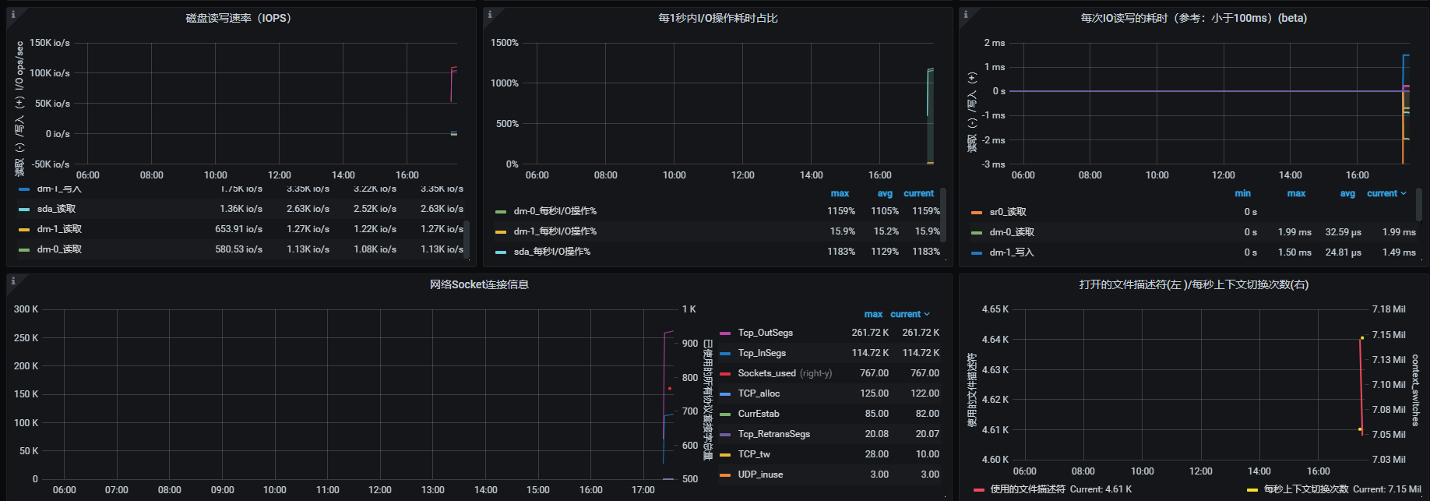Open 磁盘读写速率（IOPS）panel title menu
Image resolution: width=1430 pixels, height=501 pixels.
point(238,18)
